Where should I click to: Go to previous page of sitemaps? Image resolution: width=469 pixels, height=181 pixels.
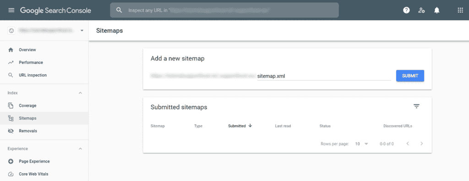[x=407, y=143]
